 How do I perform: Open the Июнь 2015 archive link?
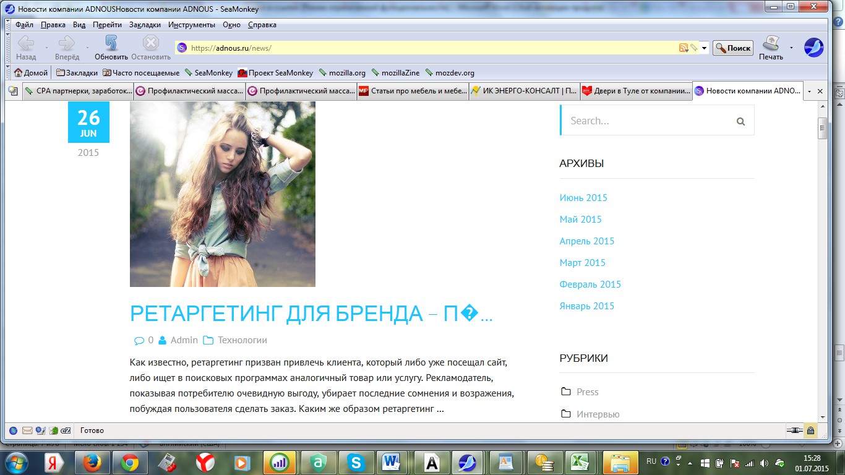583,198
